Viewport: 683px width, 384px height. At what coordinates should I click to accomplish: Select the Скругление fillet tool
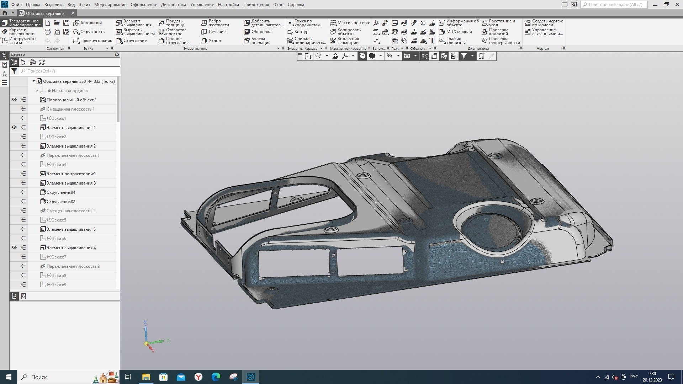point(131,41)
